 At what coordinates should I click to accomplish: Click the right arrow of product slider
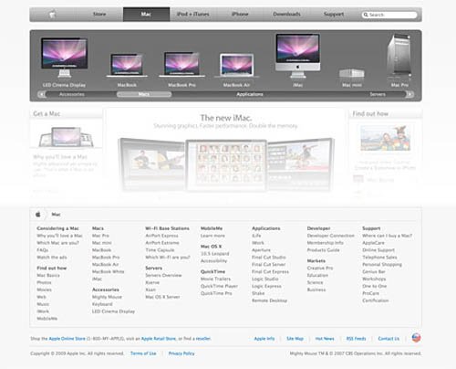(x=409, y=94)
